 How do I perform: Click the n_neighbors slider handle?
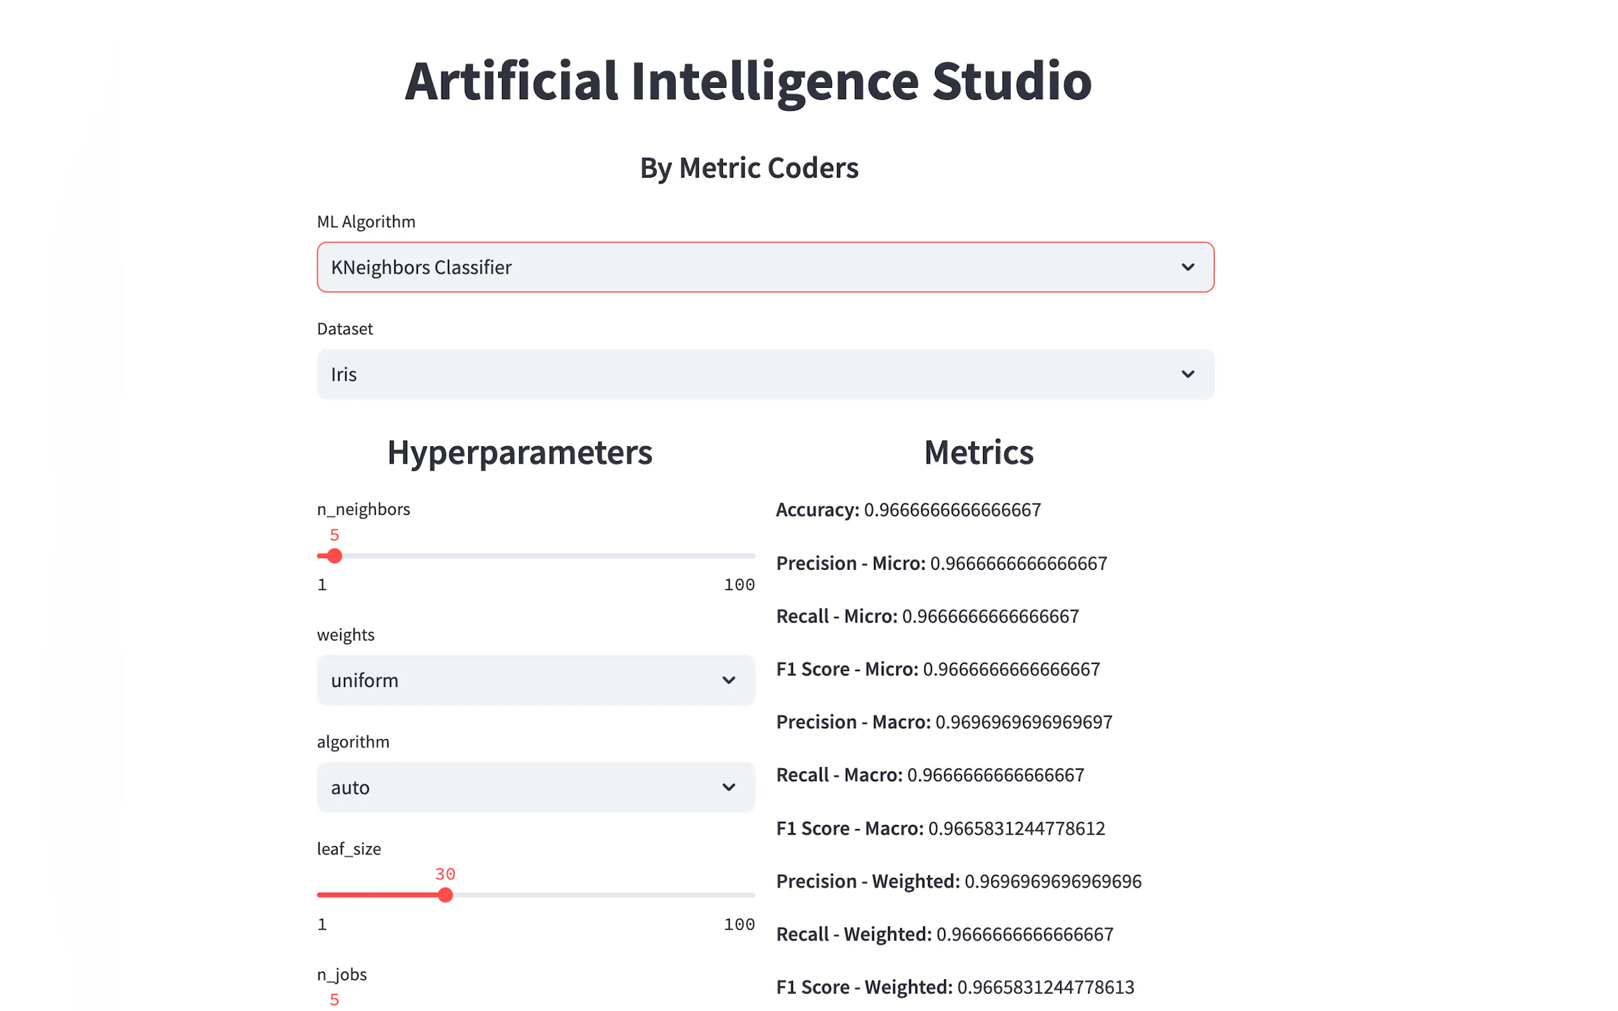pyautogui.click(x=334, y=556)
